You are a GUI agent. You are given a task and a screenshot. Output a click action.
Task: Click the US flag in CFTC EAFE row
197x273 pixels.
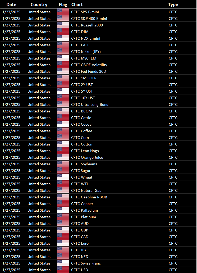(63, 45)
